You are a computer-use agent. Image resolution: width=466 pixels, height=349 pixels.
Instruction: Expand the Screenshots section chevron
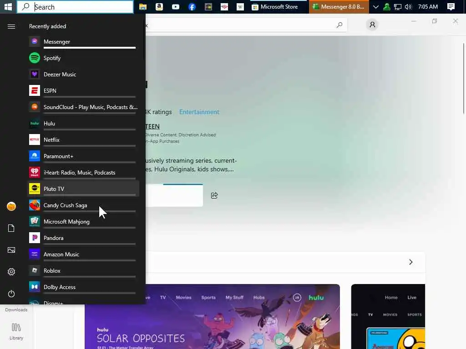411,262
